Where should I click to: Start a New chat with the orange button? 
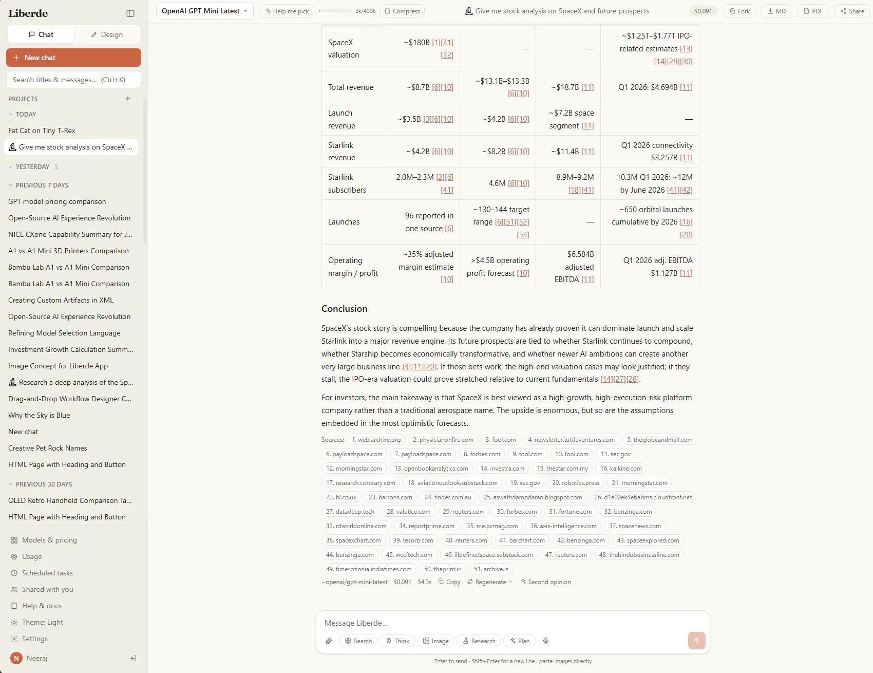(x=73, y=58)
